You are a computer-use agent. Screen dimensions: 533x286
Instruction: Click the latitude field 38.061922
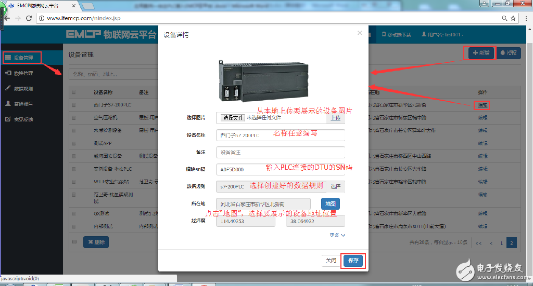(315, 221)
